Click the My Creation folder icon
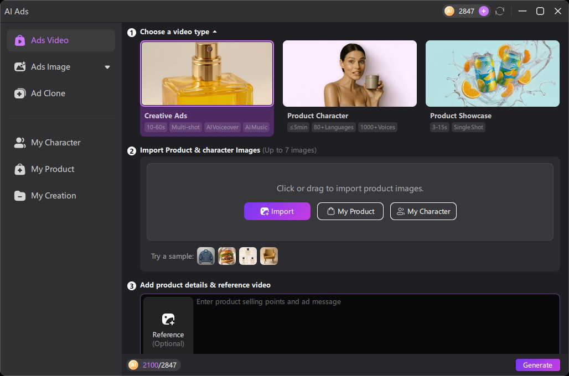This screenshot has height=376, width=569. click(20, 196)
